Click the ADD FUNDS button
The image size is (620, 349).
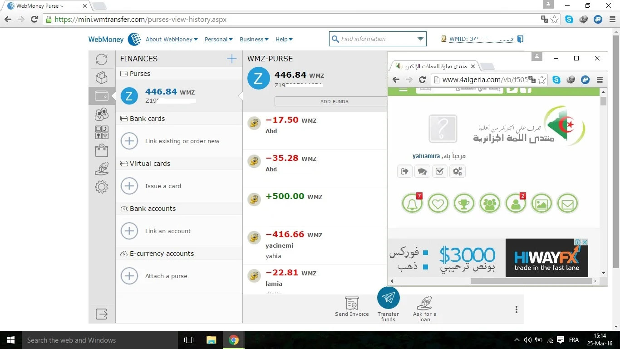334,101
